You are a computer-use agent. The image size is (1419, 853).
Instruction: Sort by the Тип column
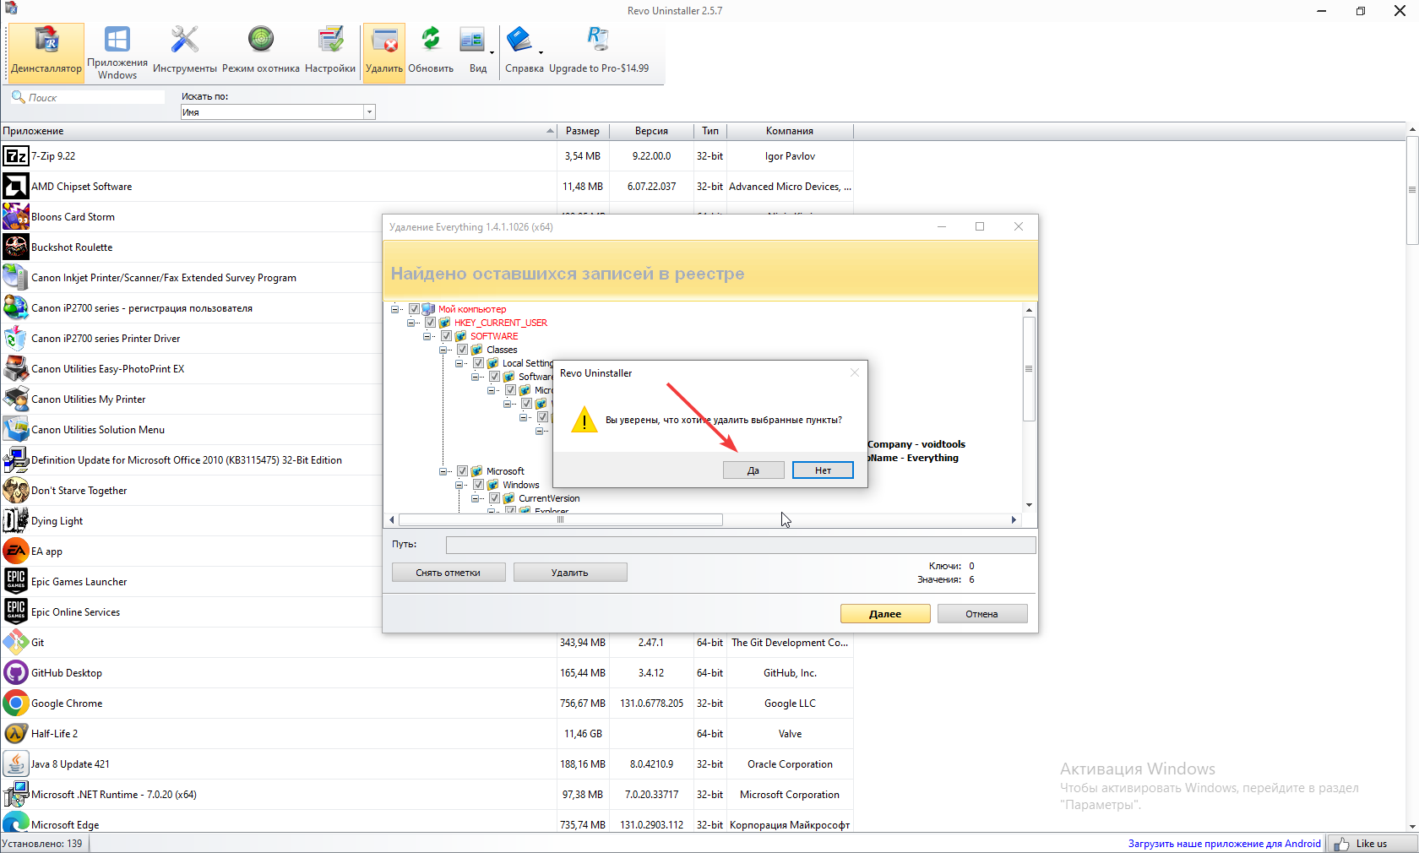pyautogui.click(x=710, y=131)
